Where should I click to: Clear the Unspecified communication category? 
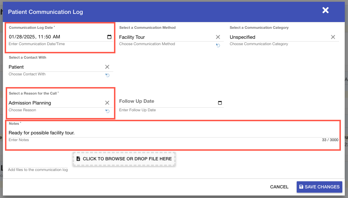[333, 37]
